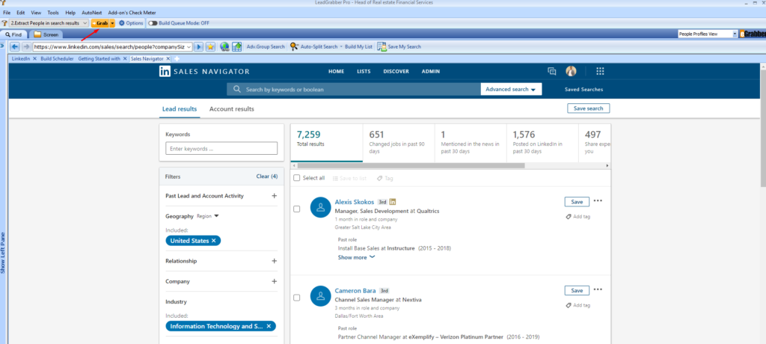Click Cameron Bara profile avatar
Image resolution: width=766 pixels, height=344 pixels.
(320, 295)
